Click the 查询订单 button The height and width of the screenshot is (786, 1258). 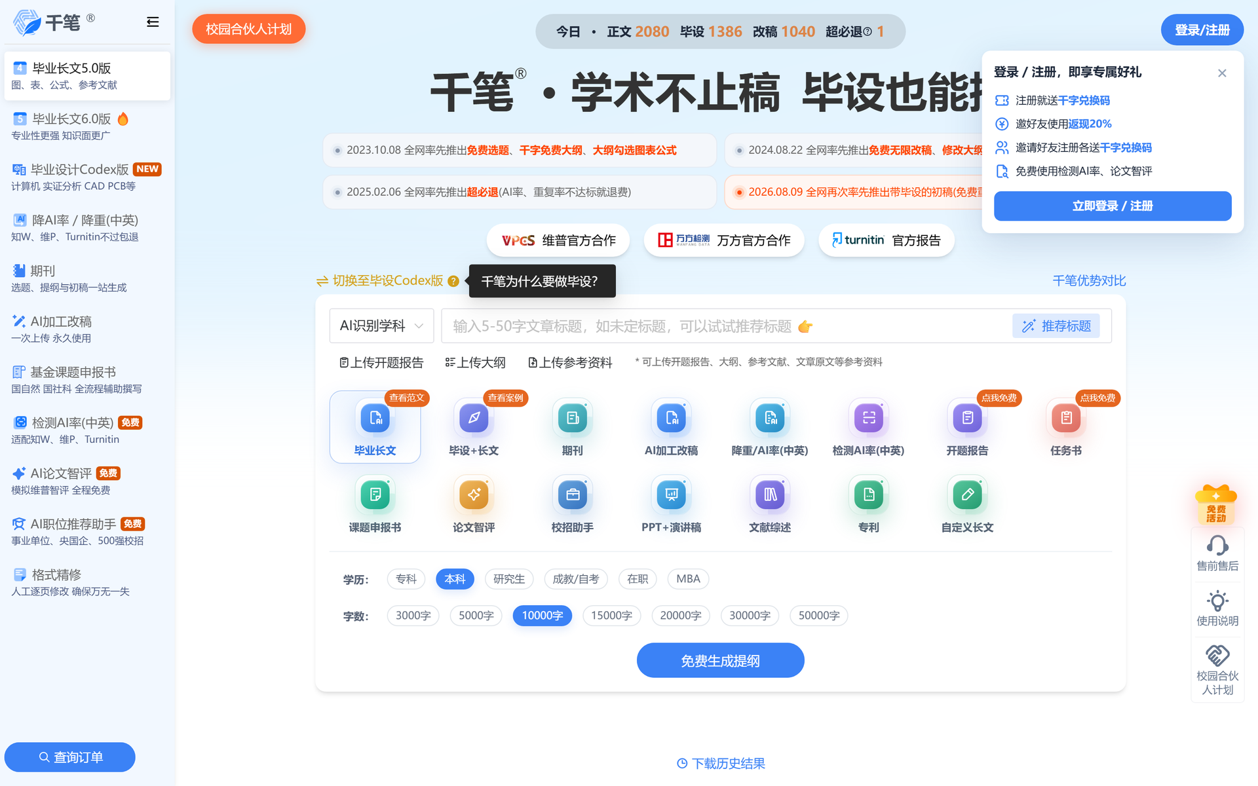(70, 757)
